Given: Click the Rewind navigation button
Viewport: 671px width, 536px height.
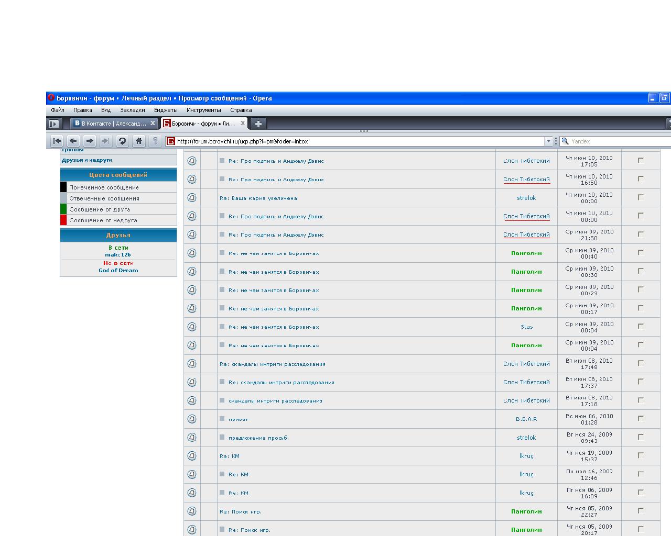Looking at the screenshot, I should 57,141.
